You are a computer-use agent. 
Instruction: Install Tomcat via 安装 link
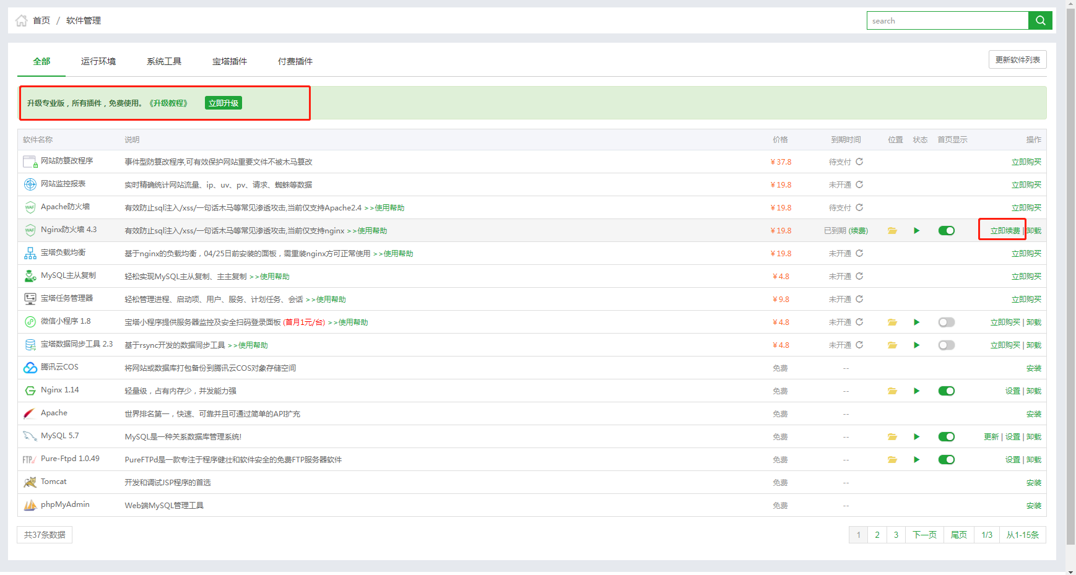[1034, 482]
